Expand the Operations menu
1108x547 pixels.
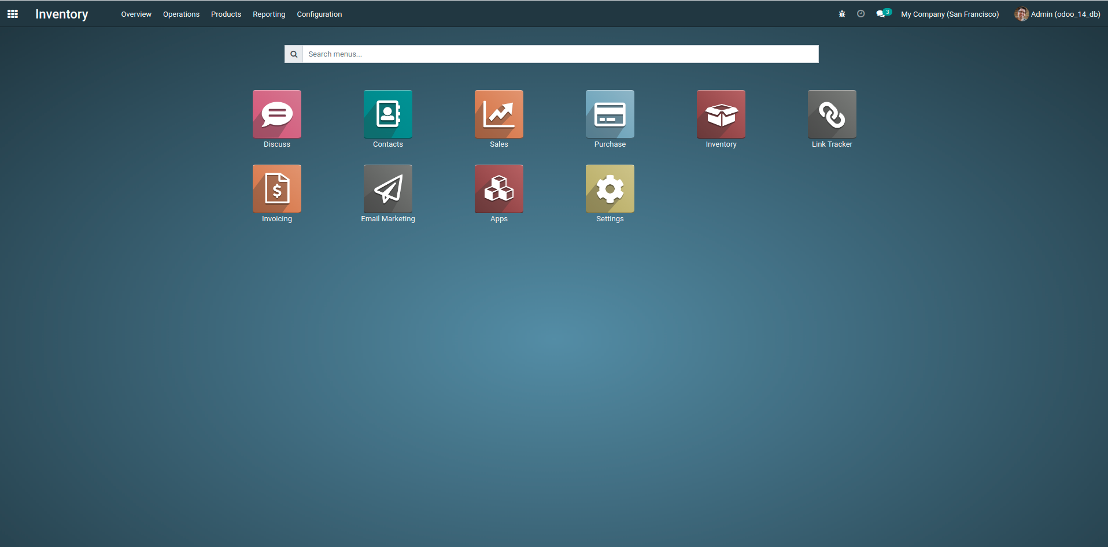coord(181,14)
